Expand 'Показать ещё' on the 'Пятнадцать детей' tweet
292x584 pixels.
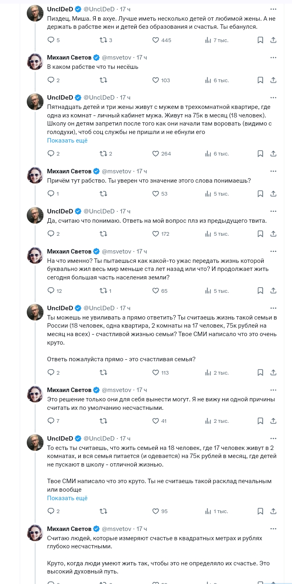coord(67,141)
